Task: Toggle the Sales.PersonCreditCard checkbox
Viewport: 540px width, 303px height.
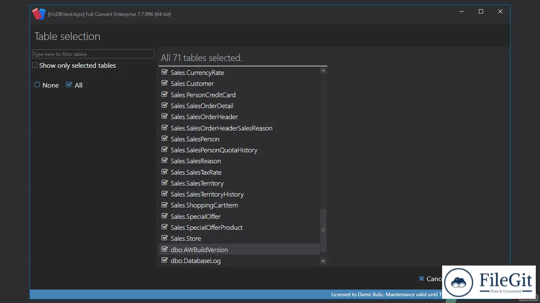Action: (x=165, y=94)
